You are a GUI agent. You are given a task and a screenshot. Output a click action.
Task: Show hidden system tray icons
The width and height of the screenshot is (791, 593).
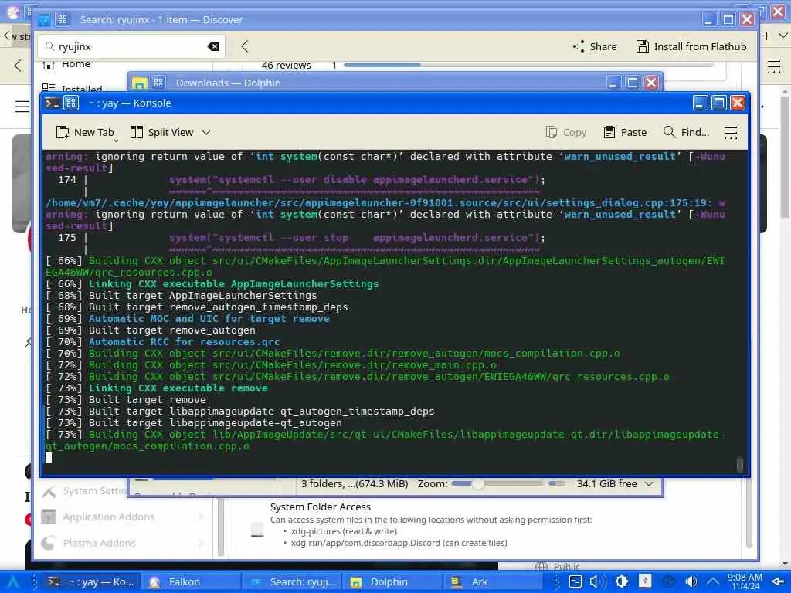[x=712, y=581]
